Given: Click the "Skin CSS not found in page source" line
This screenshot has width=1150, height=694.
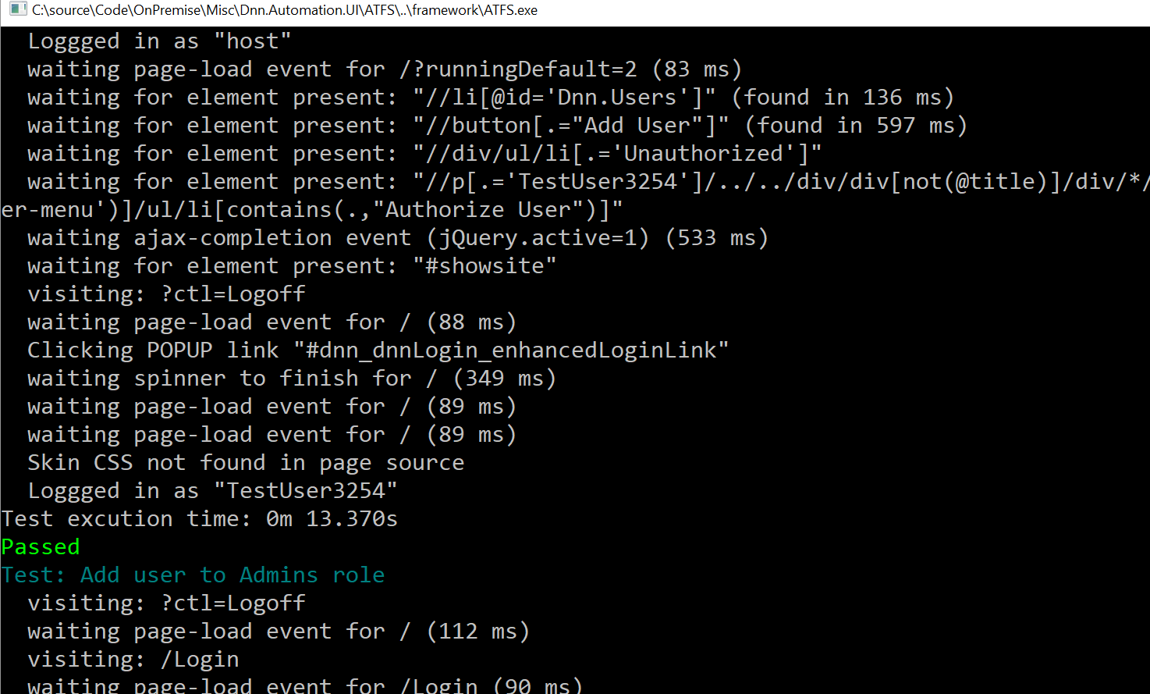Looking at the screenshot, I should [246, 462].
